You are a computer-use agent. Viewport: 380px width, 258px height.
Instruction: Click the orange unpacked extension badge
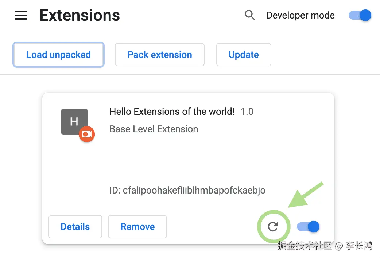pyautogui.click(x=87, y=134)
